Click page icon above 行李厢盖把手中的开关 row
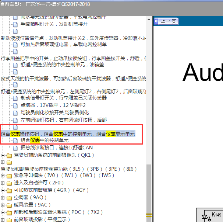 coord(15,52)
